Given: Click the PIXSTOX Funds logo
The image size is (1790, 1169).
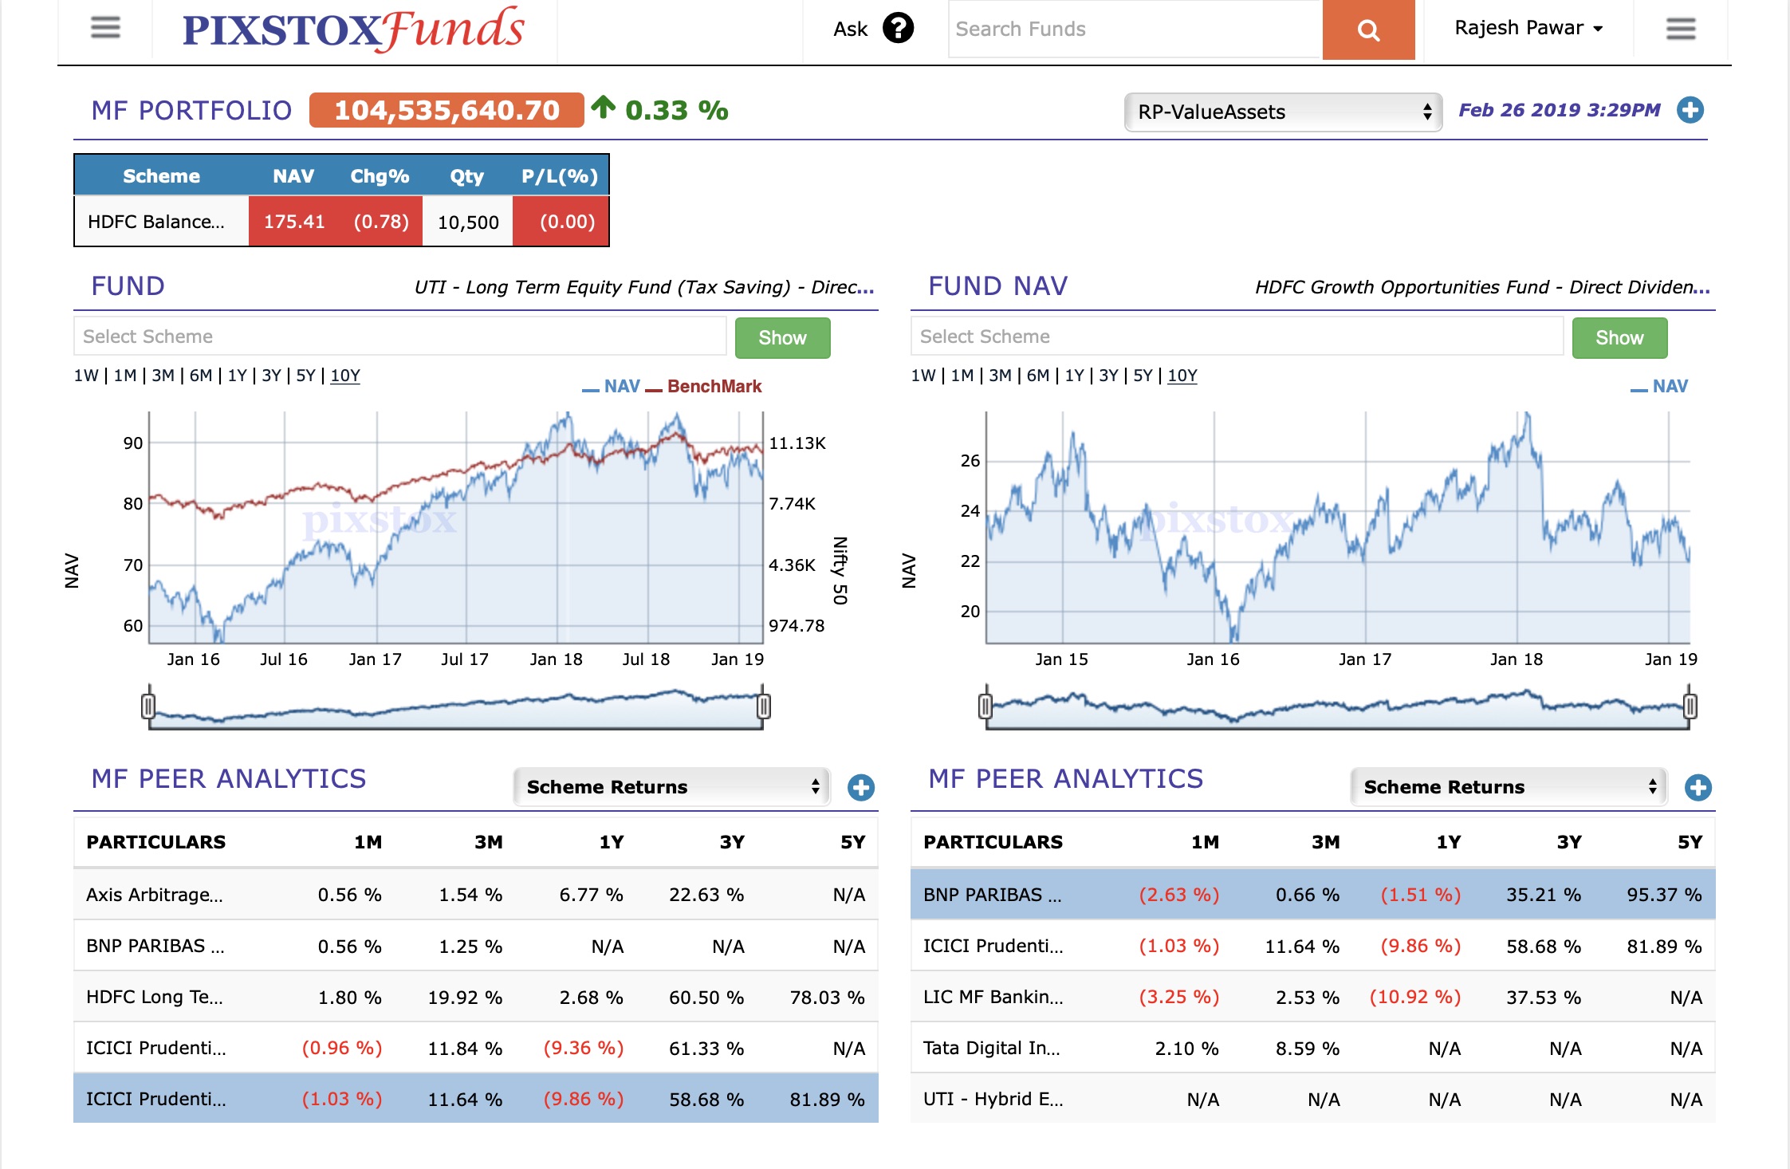Looking at the screenshot, I should tap(353, 29).
